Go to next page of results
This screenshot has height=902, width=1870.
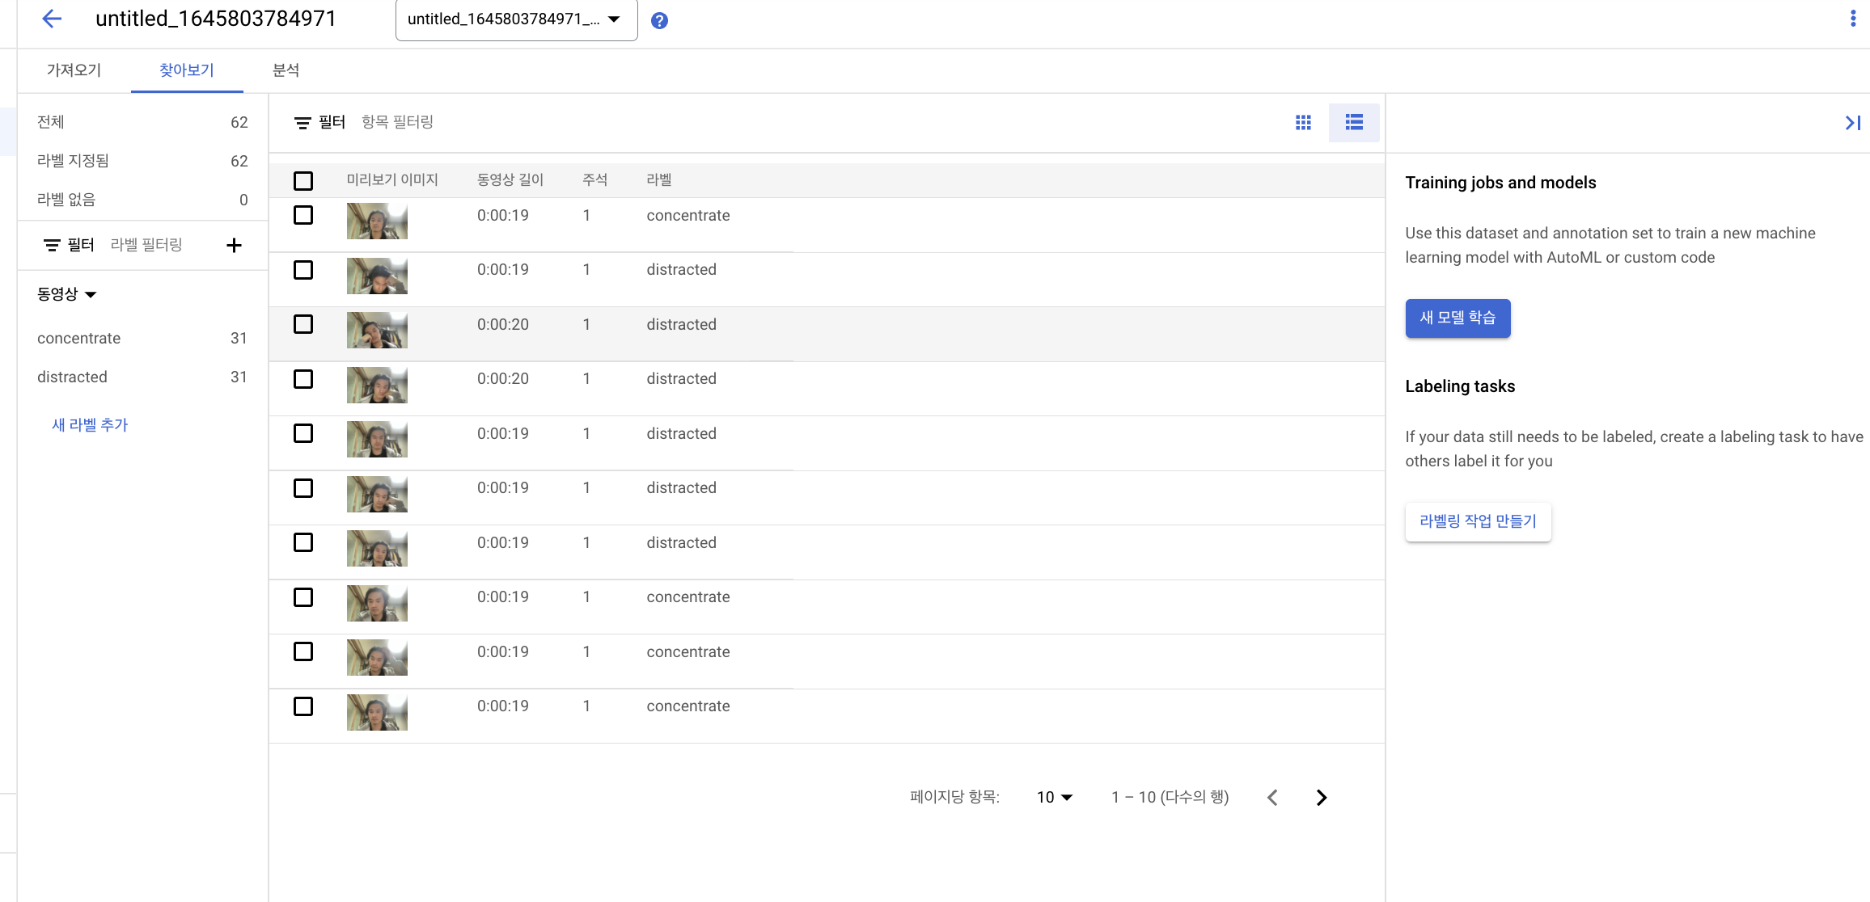point(1321,798)
